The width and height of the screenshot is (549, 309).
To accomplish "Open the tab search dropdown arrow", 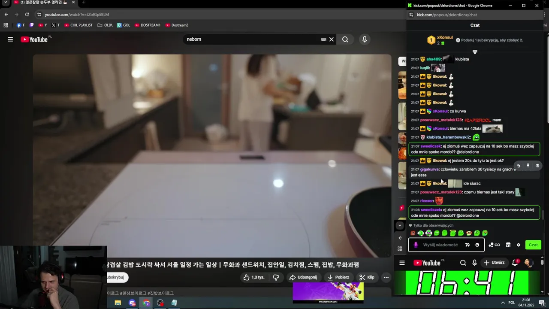I will (6, 3).
